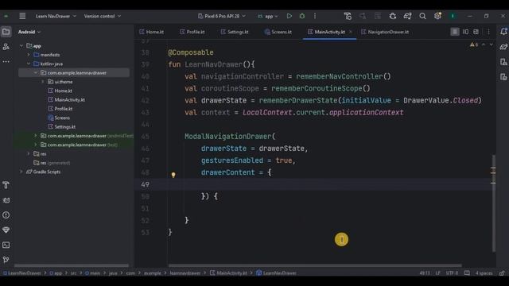Run the app with green play button
Screen dimensions: 509x286
coord(289,16)
